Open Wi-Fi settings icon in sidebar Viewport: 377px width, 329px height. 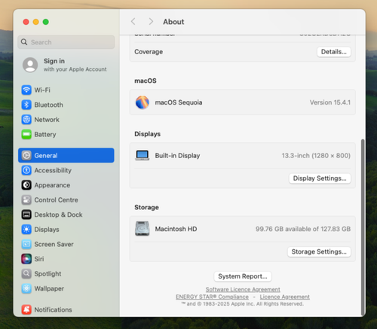pos(26,90)
